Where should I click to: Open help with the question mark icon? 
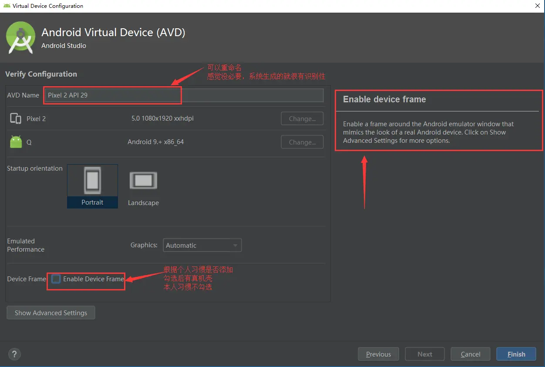coord(14,354)
